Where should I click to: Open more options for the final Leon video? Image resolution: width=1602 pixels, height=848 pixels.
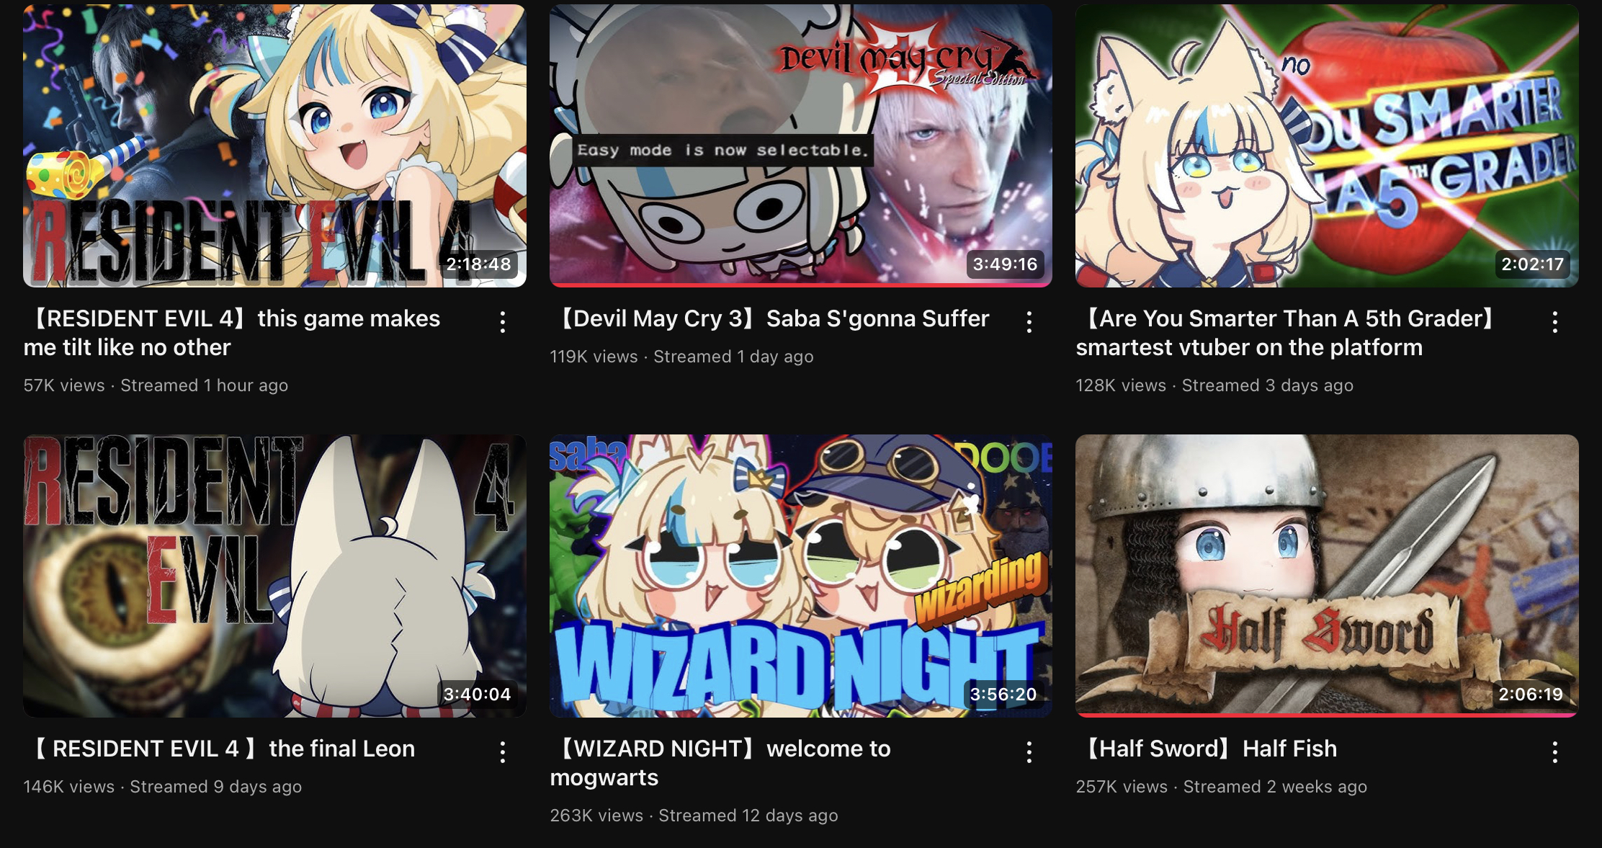click(503, 752)
